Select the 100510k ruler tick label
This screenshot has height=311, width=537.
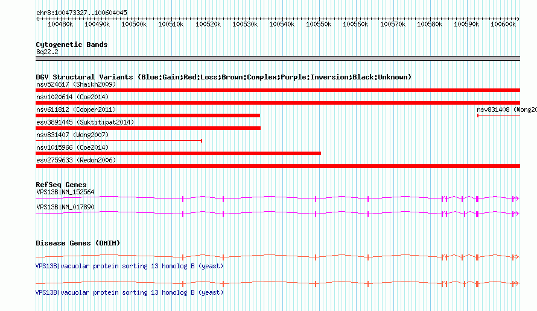[x=171, y=24]
